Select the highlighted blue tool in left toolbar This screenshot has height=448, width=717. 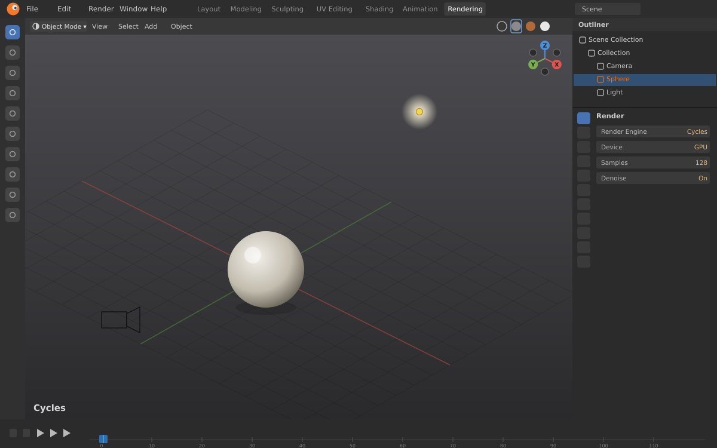click(x=13, y=32)
